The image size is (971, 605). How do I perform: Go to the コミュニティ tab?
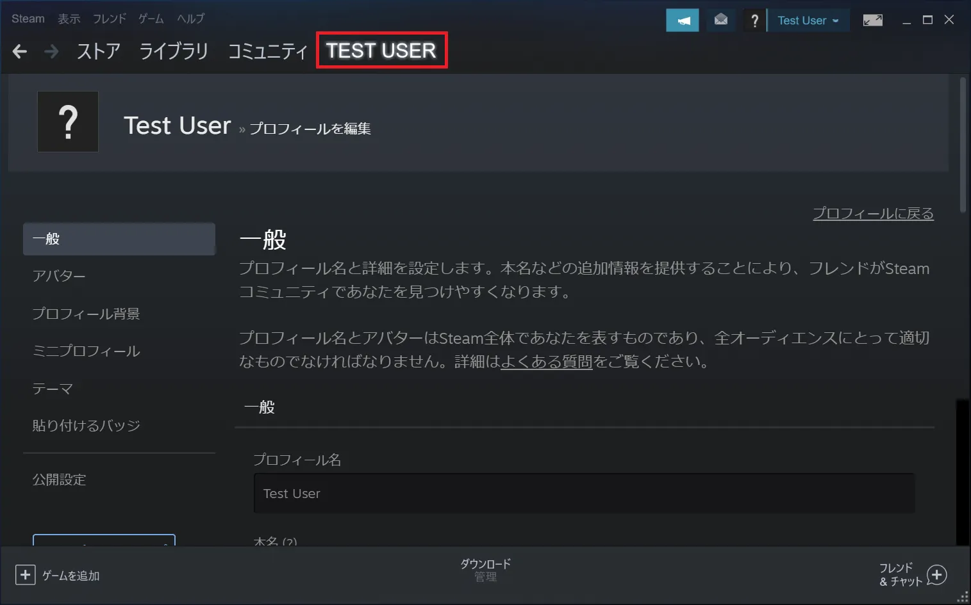coord(268,51)
